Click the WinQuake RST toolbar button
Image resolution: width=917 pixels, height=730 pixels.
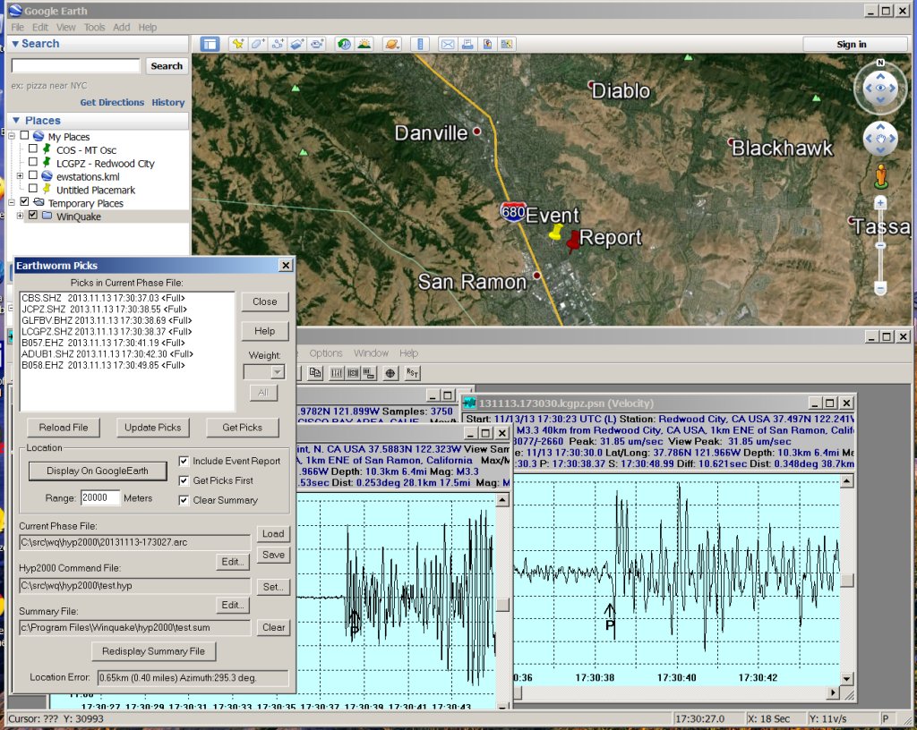click(412, 372)
